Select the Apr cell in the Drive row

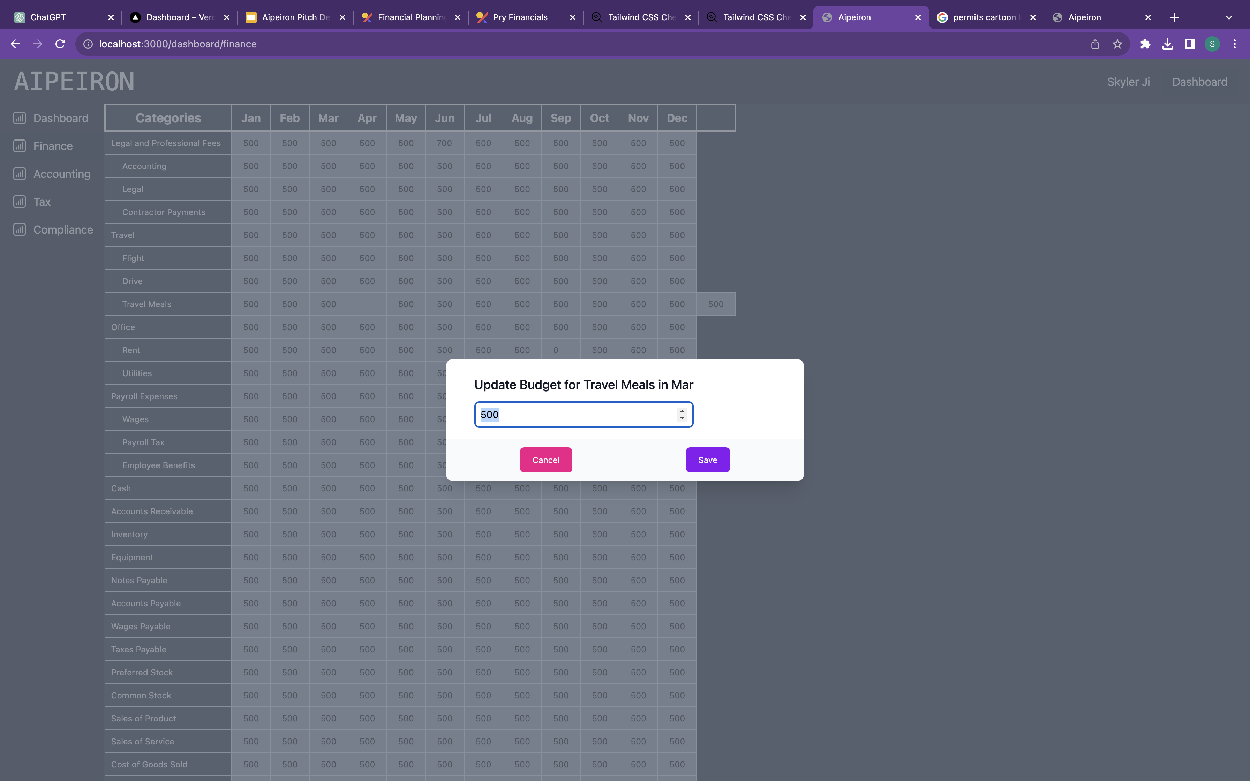[x=367, y=281]
